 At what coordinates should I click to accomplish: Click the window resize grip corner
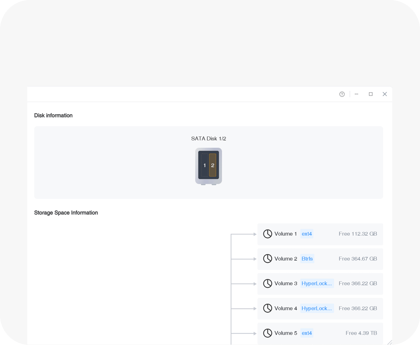pos(390,342)
